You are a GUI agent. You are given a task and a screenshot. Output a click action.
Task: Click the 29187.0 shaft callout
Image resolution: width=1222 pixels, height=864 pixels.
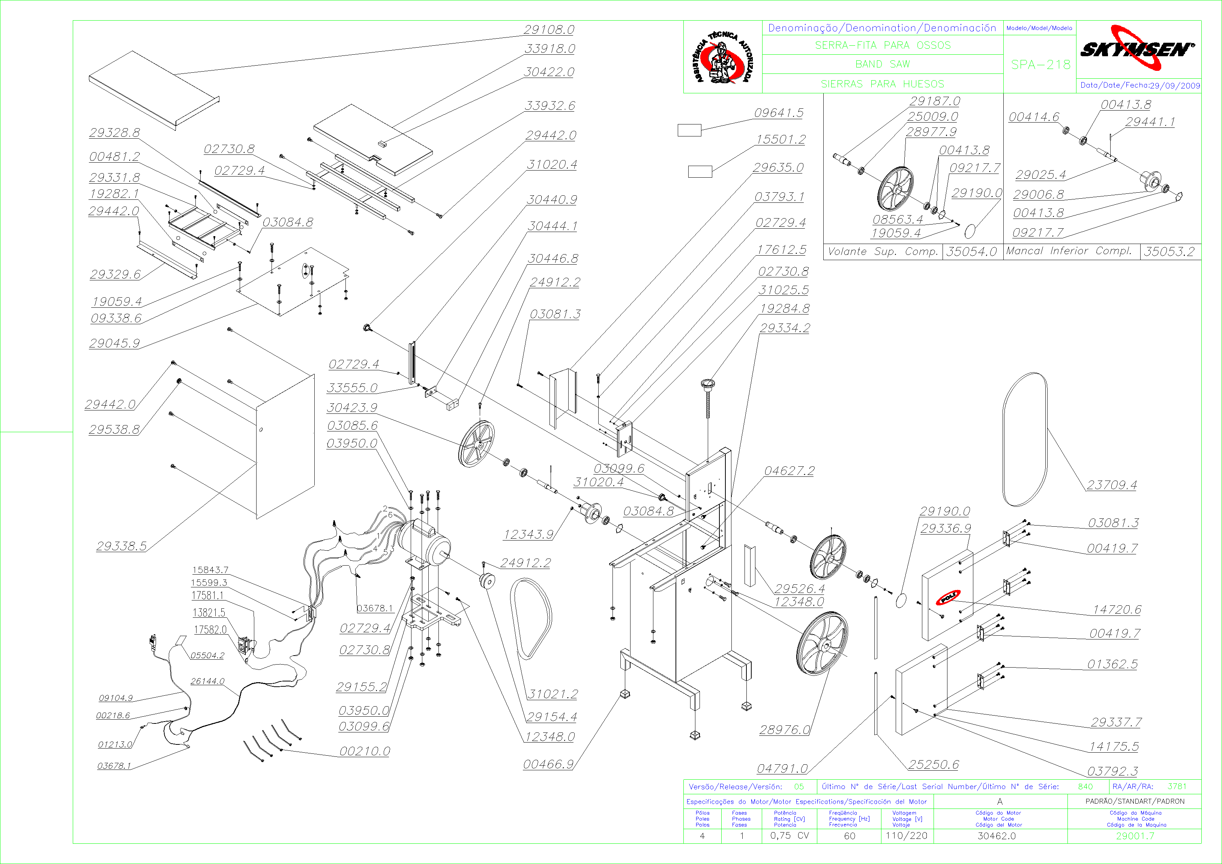[935, 101]
